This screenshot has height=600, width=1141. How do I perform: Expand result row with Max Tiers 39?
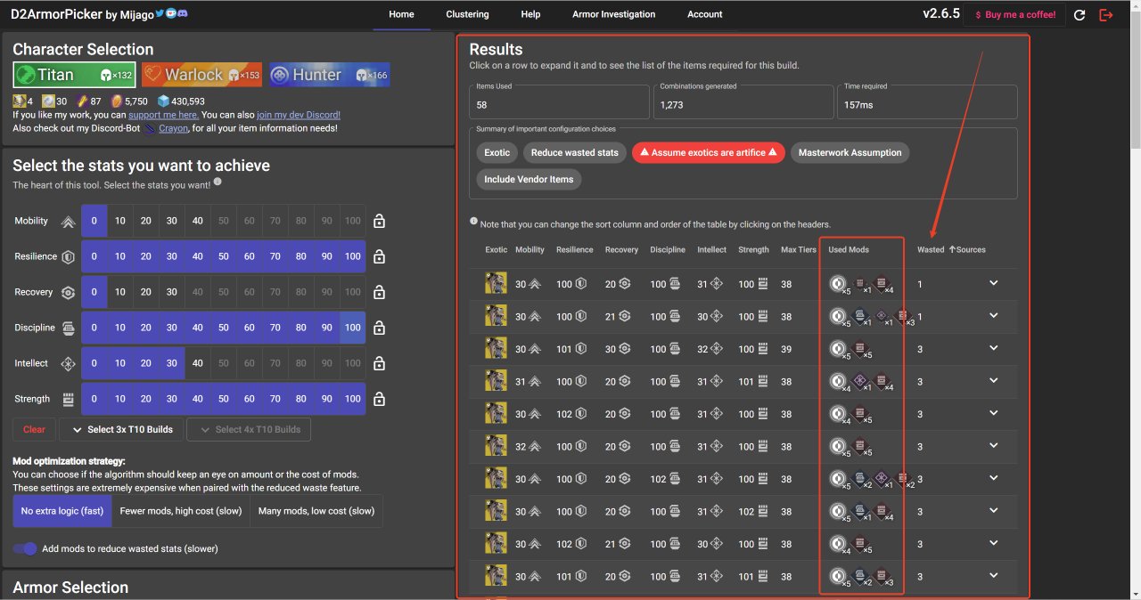[993, 349]
